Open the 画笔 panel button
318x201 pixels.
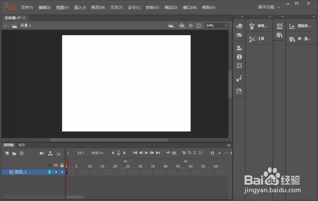259,26
